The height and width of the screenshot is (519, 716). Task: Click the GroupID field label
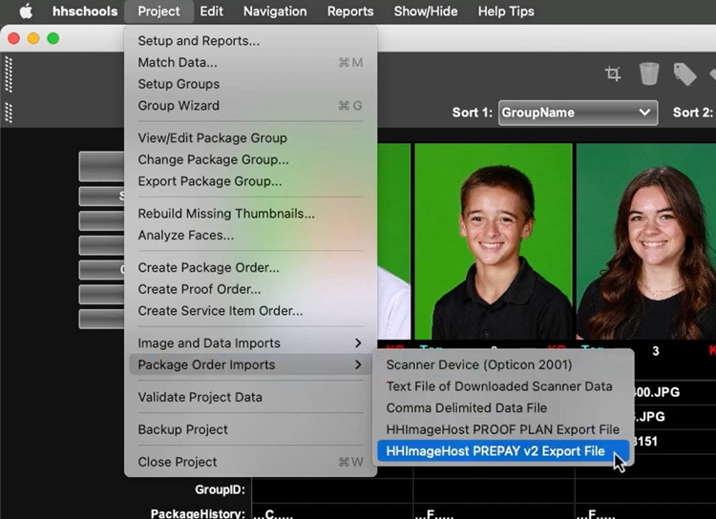pyautogui.click(x=221, y=489)
